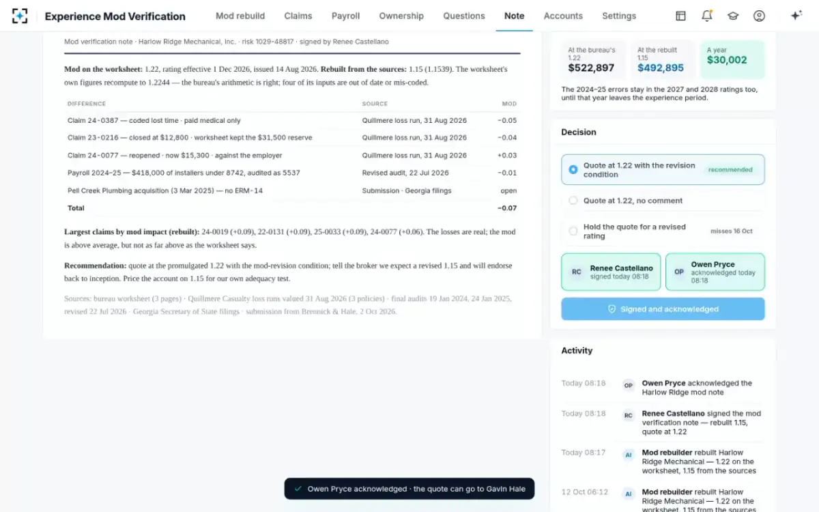Select Hold the quote for a revised rating
The image size is (819, 512).
pos(663,231)
